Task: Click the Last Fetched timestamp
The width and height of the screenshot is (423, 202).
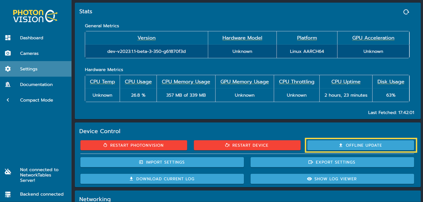Action: (391, 113)
